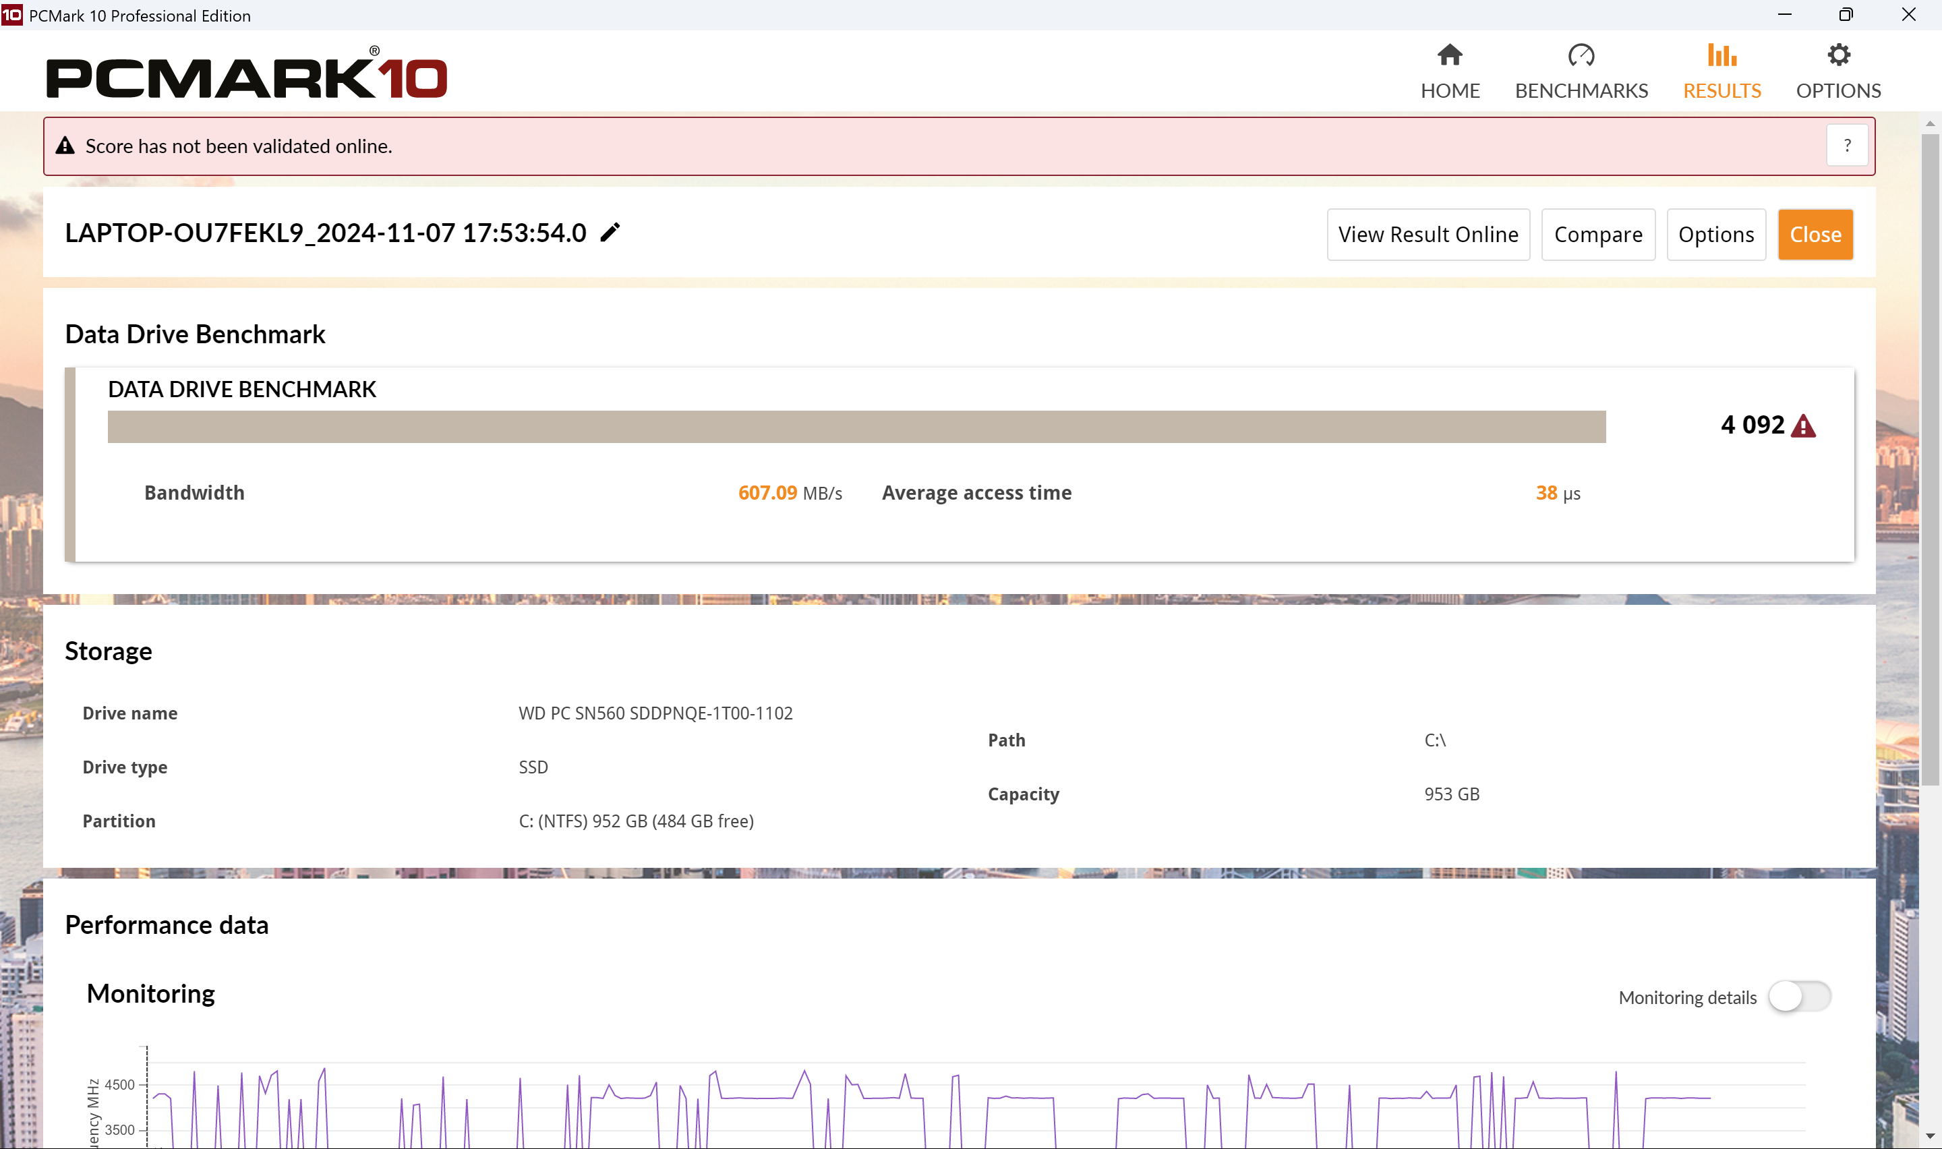Click the Options button in result header

[x=1715, y=234]
